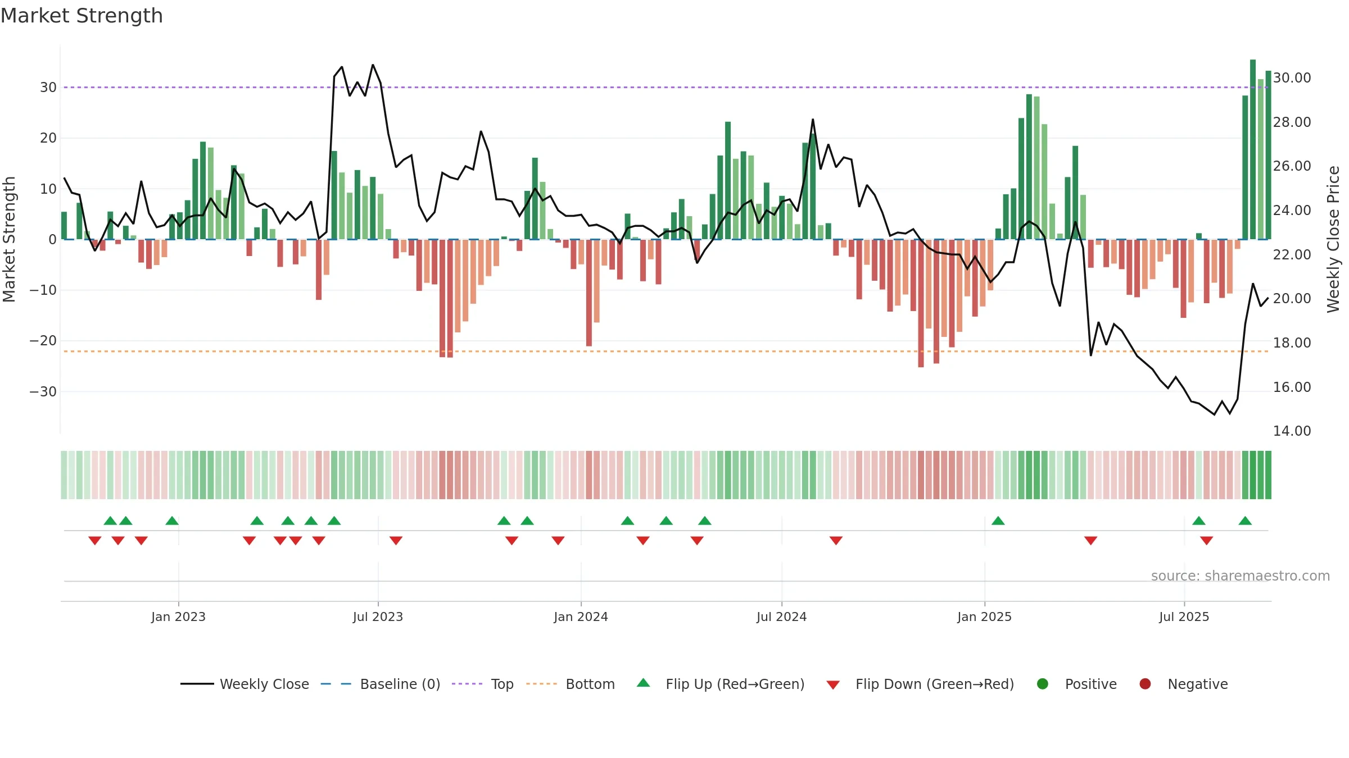The height and width of the screenshot is (758, 1349).
Task: Toggle the Top threshold legend entry
Action: tap(483, 684)
